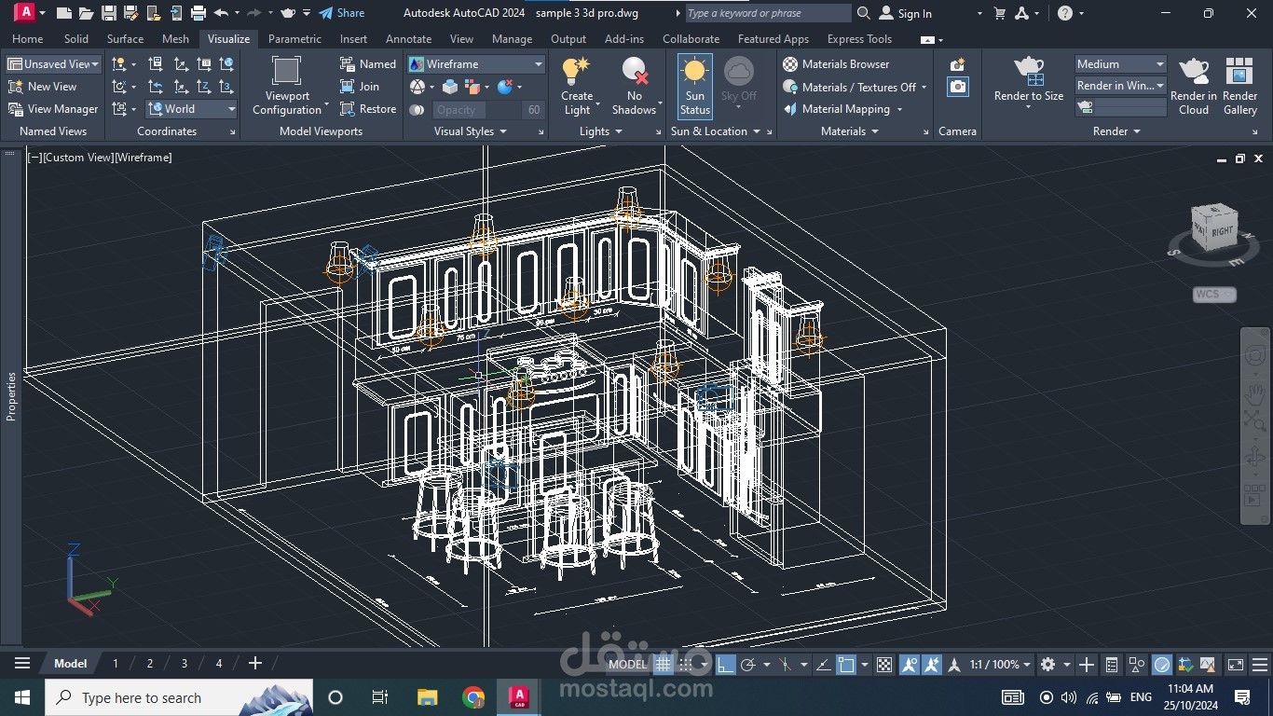The image size is (1273, 716).
Task: Click the Create Light icon
Action: click(x=576, y=73)
